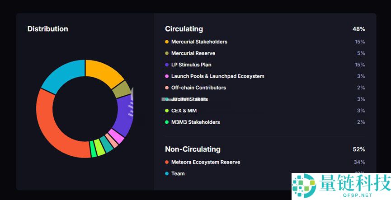Click the Circulating section heading
This screenshot has height=200, width=391.
click(184, 29)
